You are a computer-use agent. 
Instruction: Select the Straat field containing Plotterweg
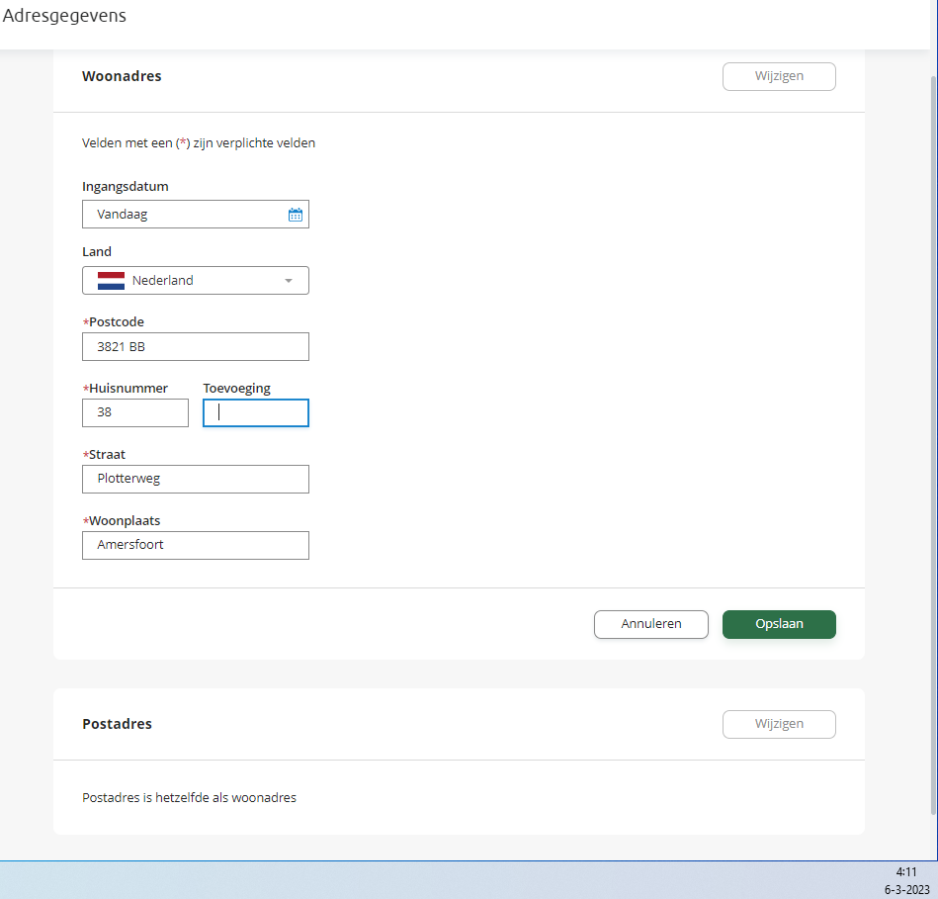click(x=195, y=479)
